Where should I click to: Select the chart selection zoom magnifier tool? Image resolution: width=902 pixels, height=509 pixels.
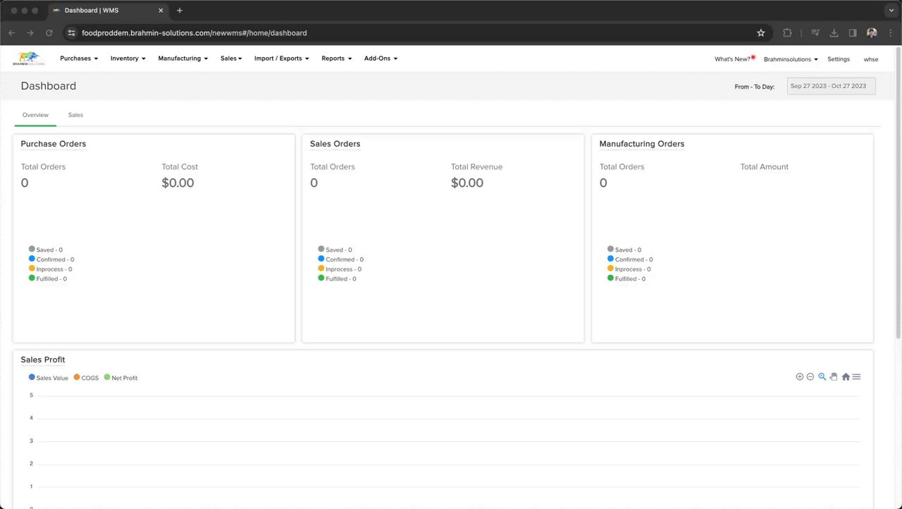(x=822, y=376)
